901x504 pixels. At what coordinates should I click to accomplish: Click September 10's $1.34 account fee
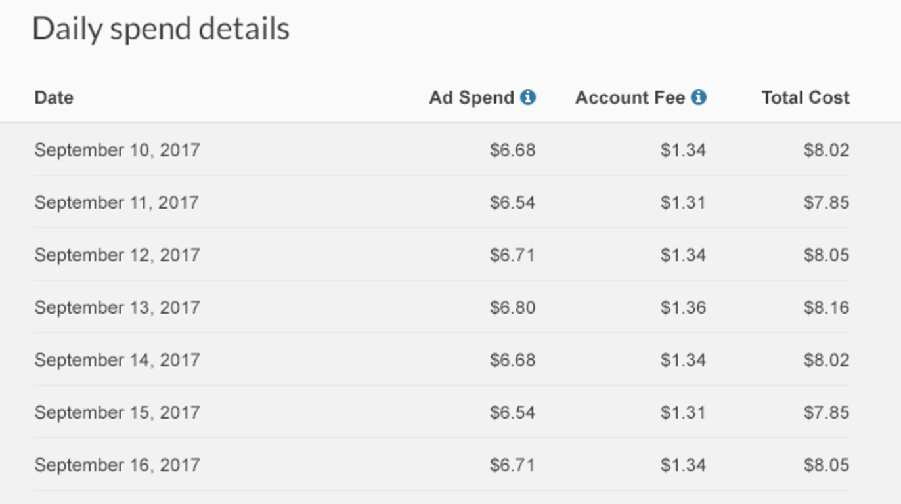684,150
